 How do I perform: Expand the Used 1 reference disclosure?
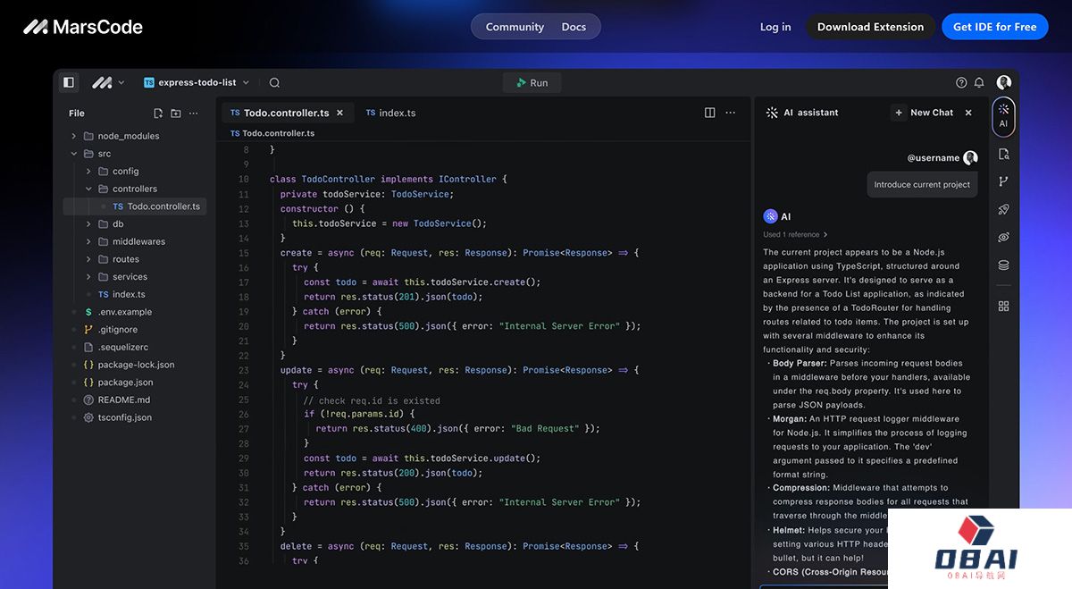click(x=795, y=235)
